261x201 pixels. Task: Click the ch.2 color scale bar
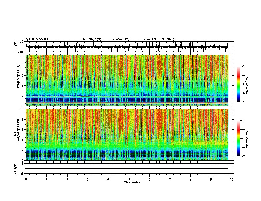tap(239, 138)
